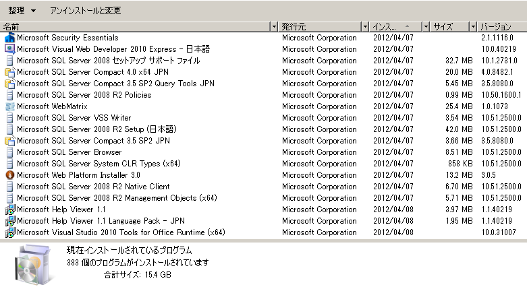Screen dimensions: 527x289
Task: Select Microsoft SQL Server Browser entry
Action: tap(69, 152)
